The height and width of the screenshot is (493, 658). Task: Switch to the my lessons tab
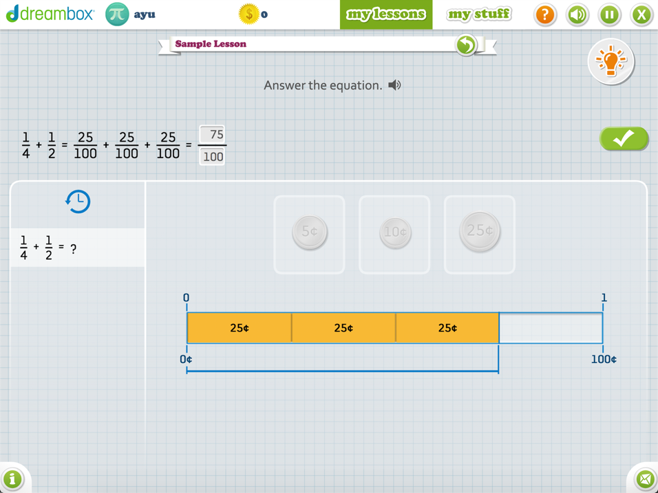[x=385, y=14]
